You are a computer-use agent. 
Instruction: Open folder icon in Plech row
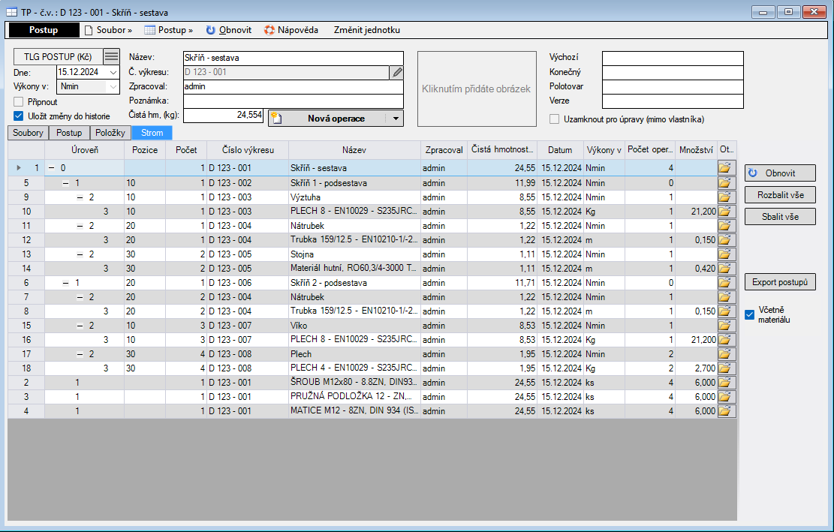pos(727,354)
